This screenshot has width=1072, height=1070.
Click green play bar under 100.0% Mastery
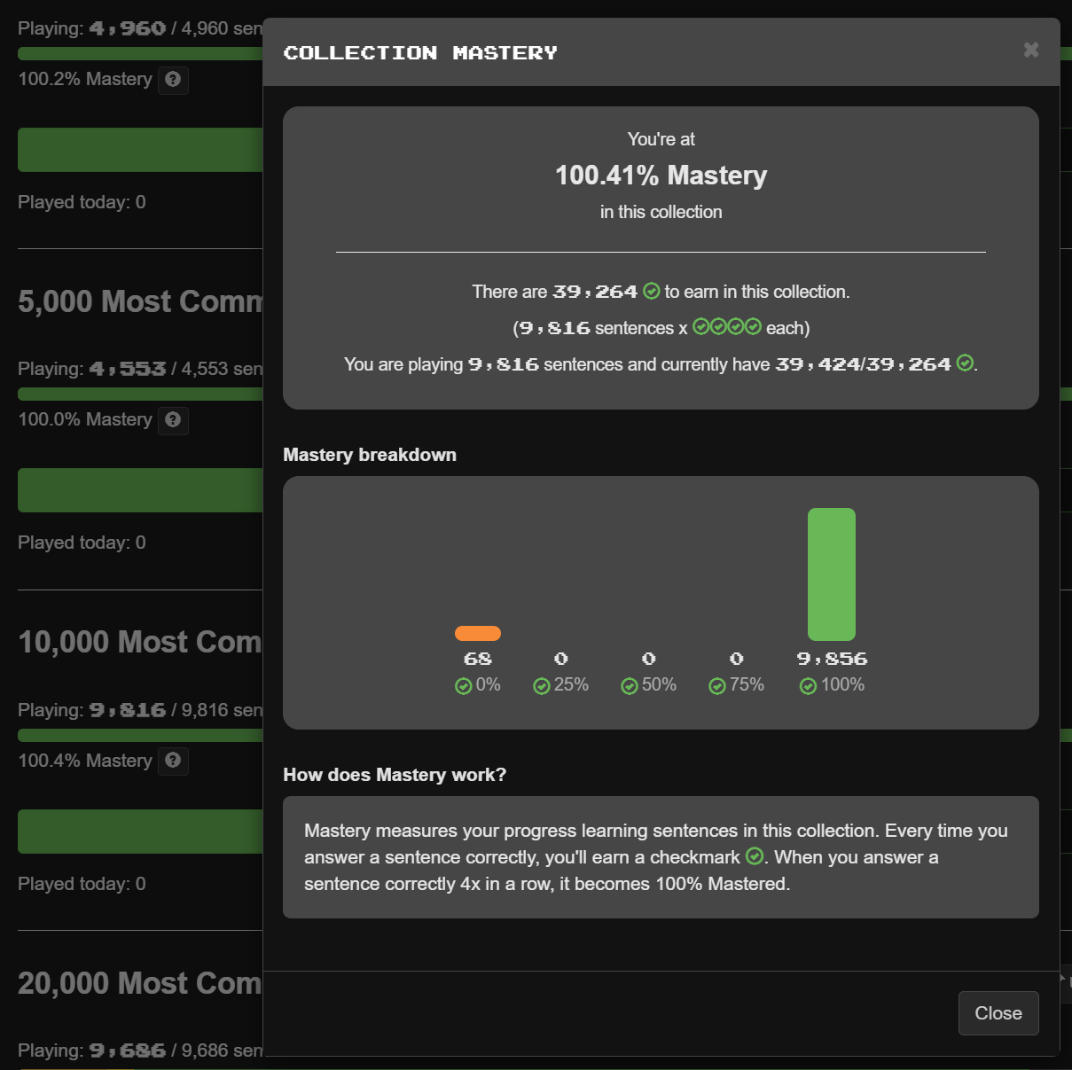[x=140, y=490]
